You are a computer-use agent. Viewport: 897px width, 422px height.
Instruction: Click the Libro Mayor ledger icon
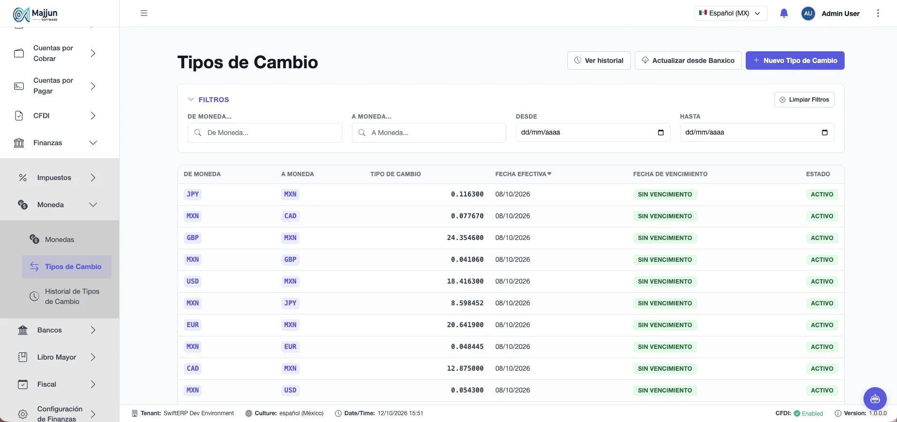23,357
